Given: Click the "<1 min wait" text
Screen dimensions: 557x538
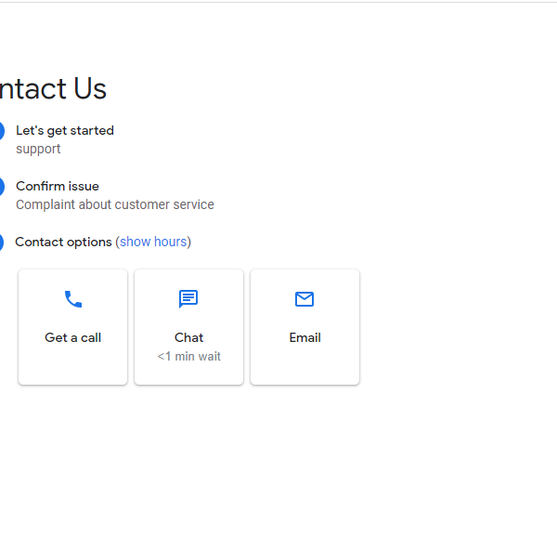Looking at the screenshot, I should point(188,356).
